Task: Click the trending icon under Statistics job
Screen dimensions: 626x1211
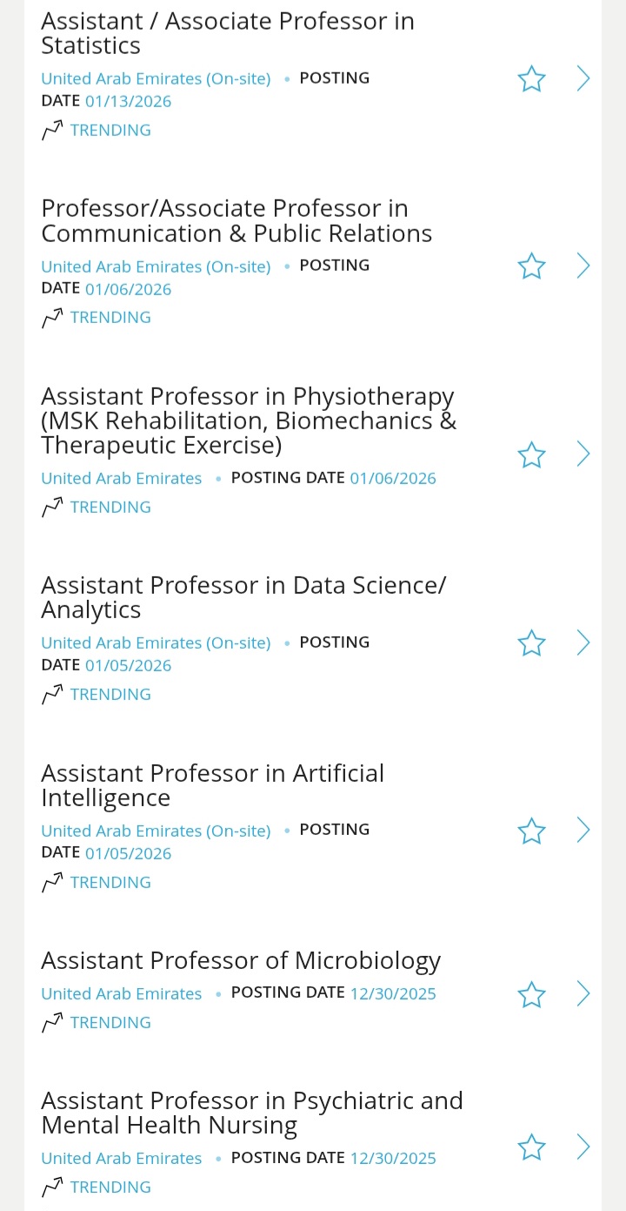Action: [52, 131]
